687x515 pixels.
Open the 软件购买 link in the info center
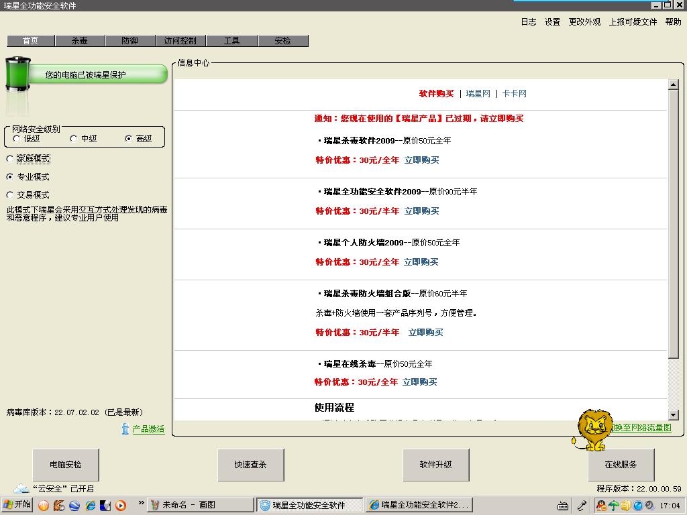(x=436, y=94)
